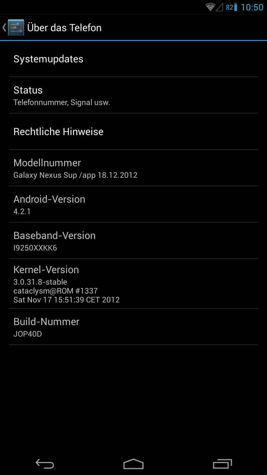Tap the Recent apps navigation button
This screenshot has height=475, width=267.
pyautogui.click(x=222, y=464)
